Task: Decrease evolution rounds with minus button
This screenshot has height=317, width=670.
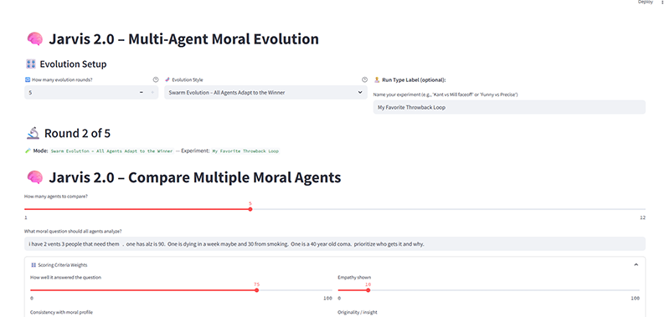Action: tap(142, 92)
